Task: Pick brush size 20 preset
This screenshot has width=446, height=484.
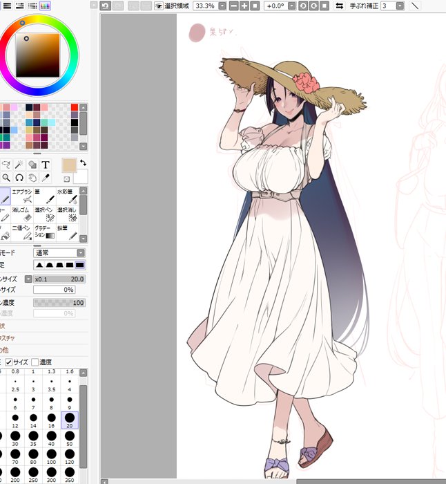Action: coord(70,420)
